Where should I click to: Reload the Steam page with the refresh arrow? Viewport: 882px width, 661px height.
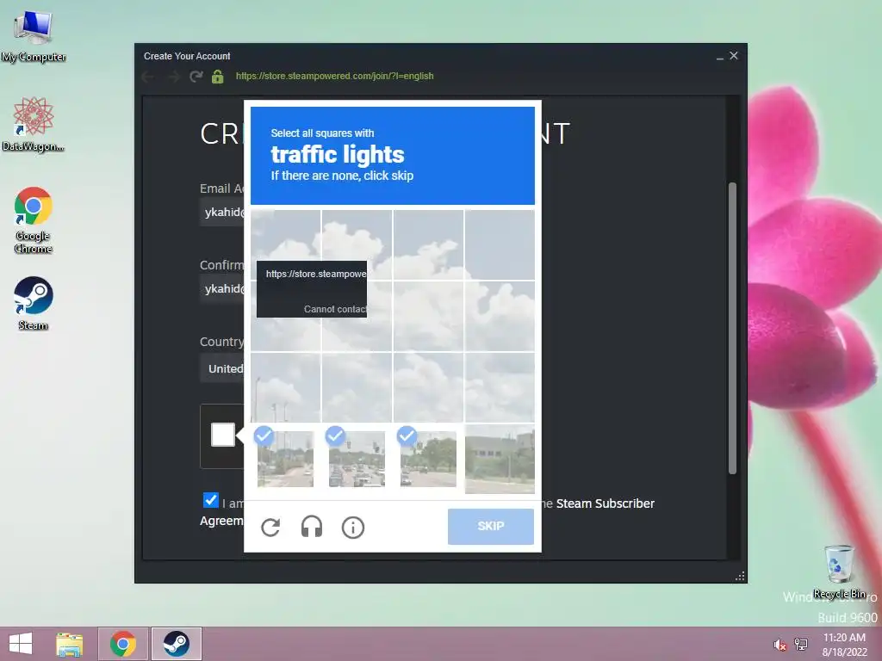click(x=196, y=76)
